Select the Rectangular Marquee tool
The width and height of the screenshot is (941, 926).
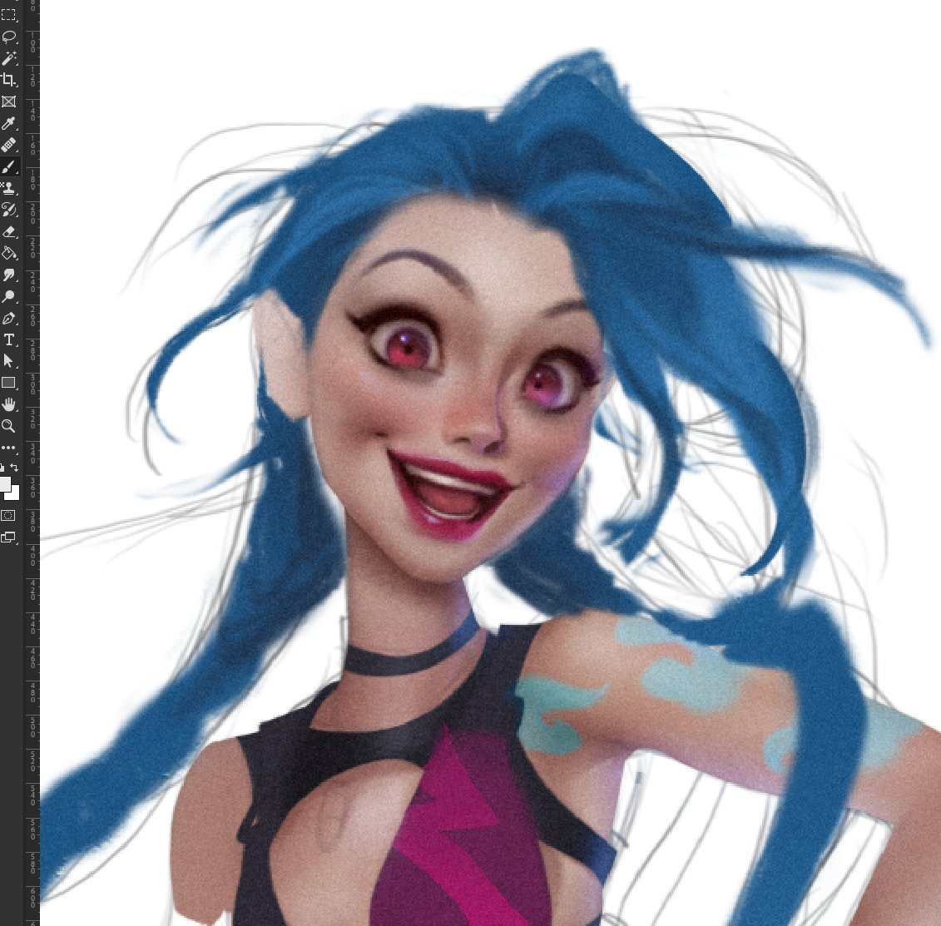coord(8,15)
